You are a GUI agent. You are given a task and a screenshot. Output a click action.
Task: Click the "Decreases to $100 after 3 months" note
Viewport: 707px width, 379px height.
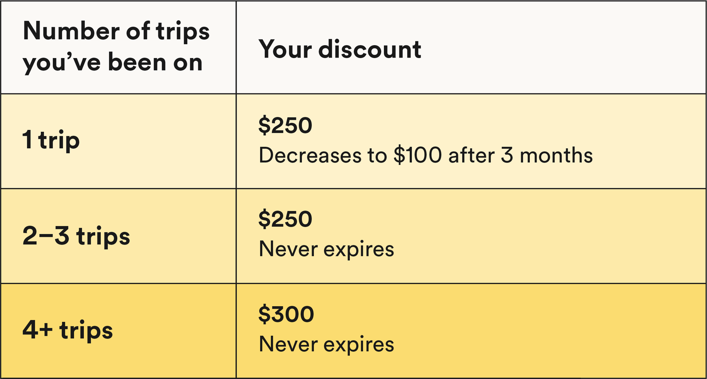coord(426,155)
